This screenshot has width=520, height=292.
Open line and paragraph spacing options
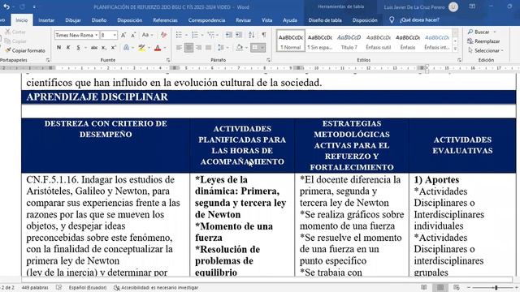(x=223, y=48)
